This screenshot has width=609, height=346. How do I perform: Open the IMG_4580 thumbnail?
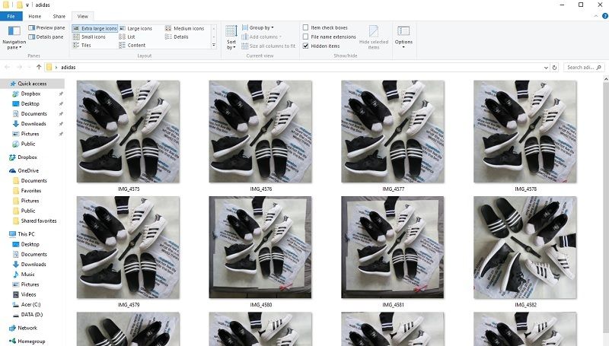(x=260, y=247)
